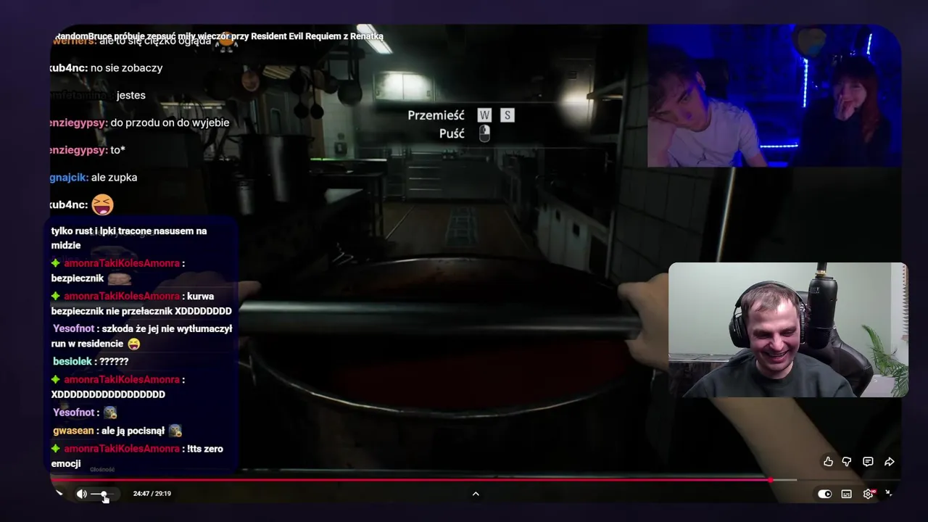Click the Przemieść prompt label
Viewport: 928px width, 522px height.
436,115
